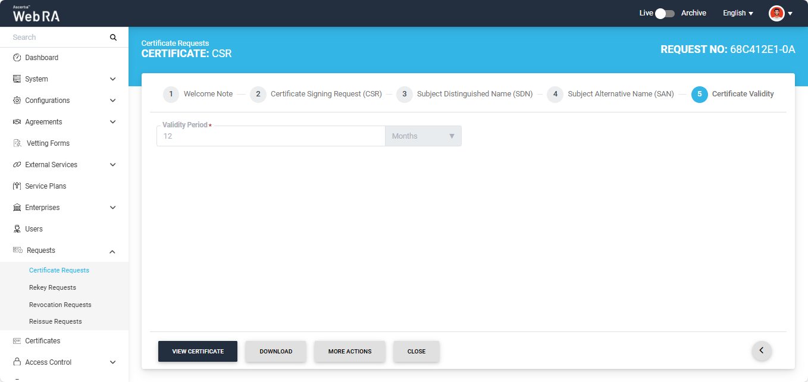Expand the System menu section
The height and width of the screenshot is (382, 808).
coord(112,79)
